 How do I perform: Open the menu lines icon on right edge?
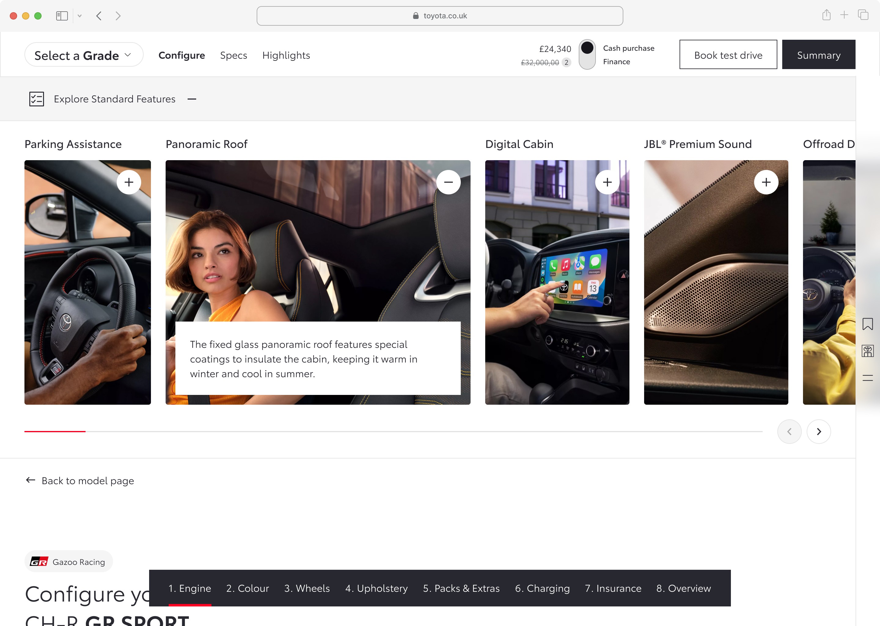click(867, 378)
